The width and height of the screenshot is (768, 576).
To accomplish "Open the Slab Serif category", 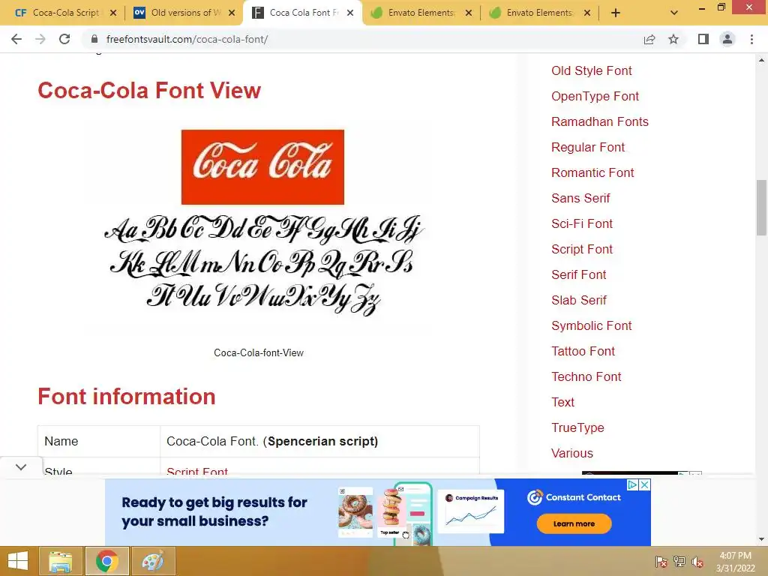I will (x=578, y=300).
